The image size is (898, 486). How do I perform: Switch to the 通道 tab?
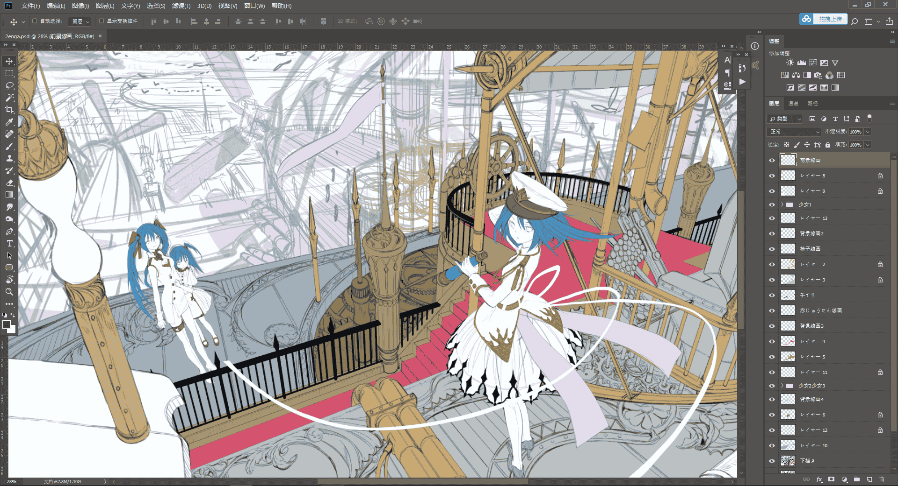pos(793,103)
